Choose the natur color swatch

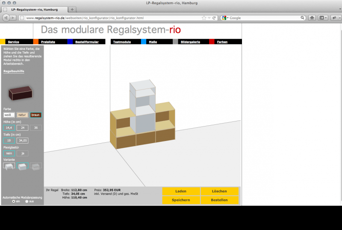point(22,115)
